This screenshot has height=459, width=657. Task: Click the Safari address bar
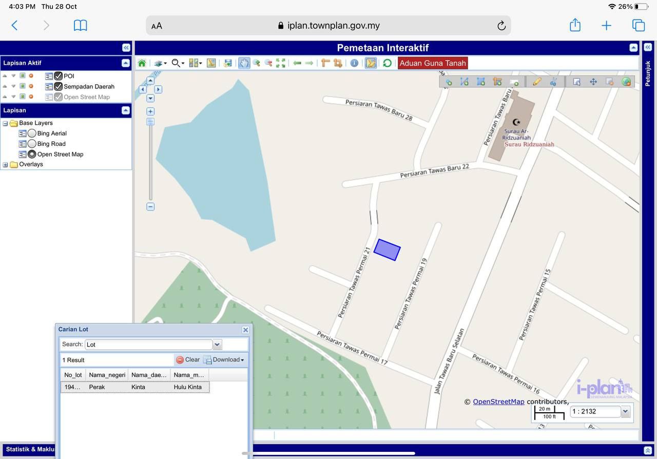point(328,26)
